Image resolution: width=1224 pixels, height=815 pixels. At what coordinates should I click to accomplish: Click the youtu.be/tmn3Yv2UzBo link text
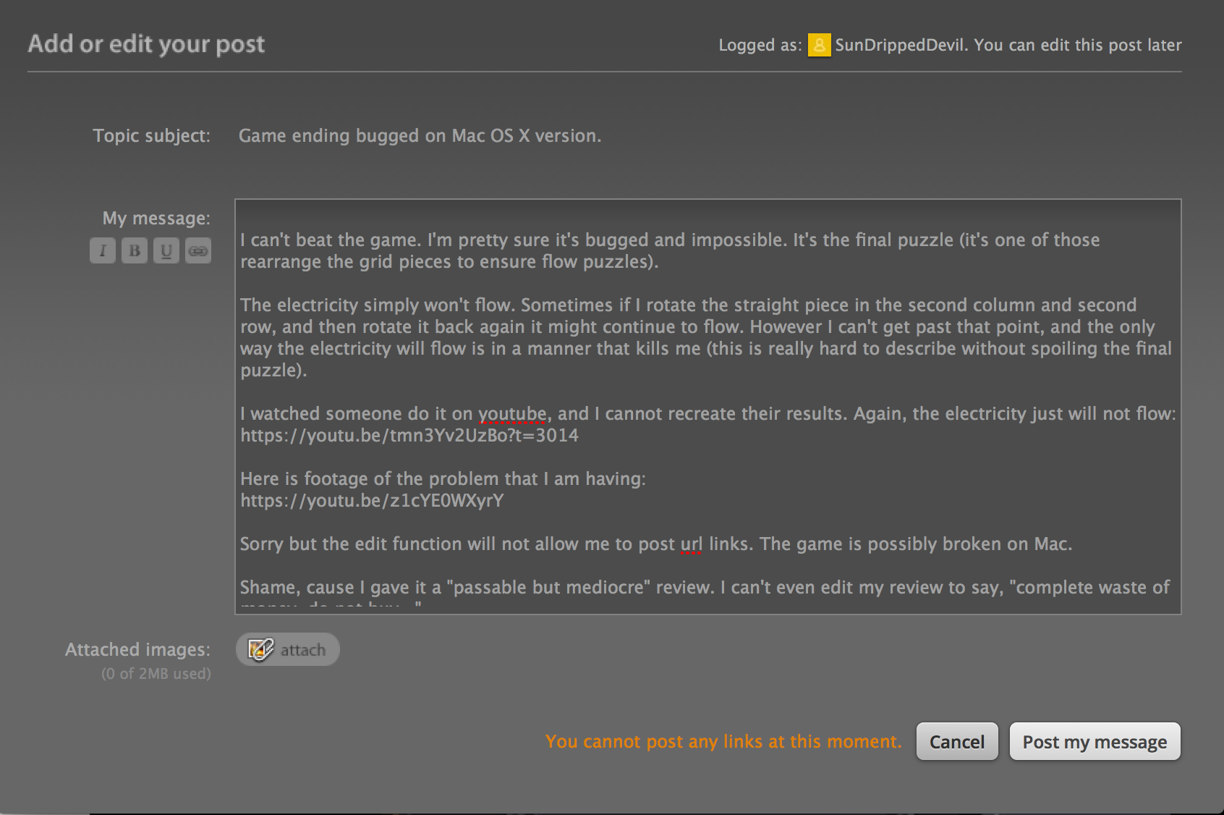(409, 436)
